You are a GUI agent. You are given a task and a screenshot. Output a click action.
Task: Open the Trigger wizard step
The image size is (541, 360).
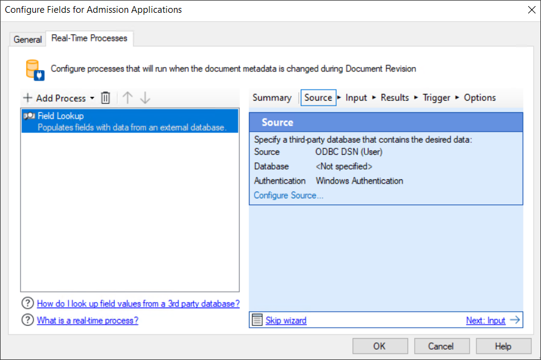tap(435, 98)
